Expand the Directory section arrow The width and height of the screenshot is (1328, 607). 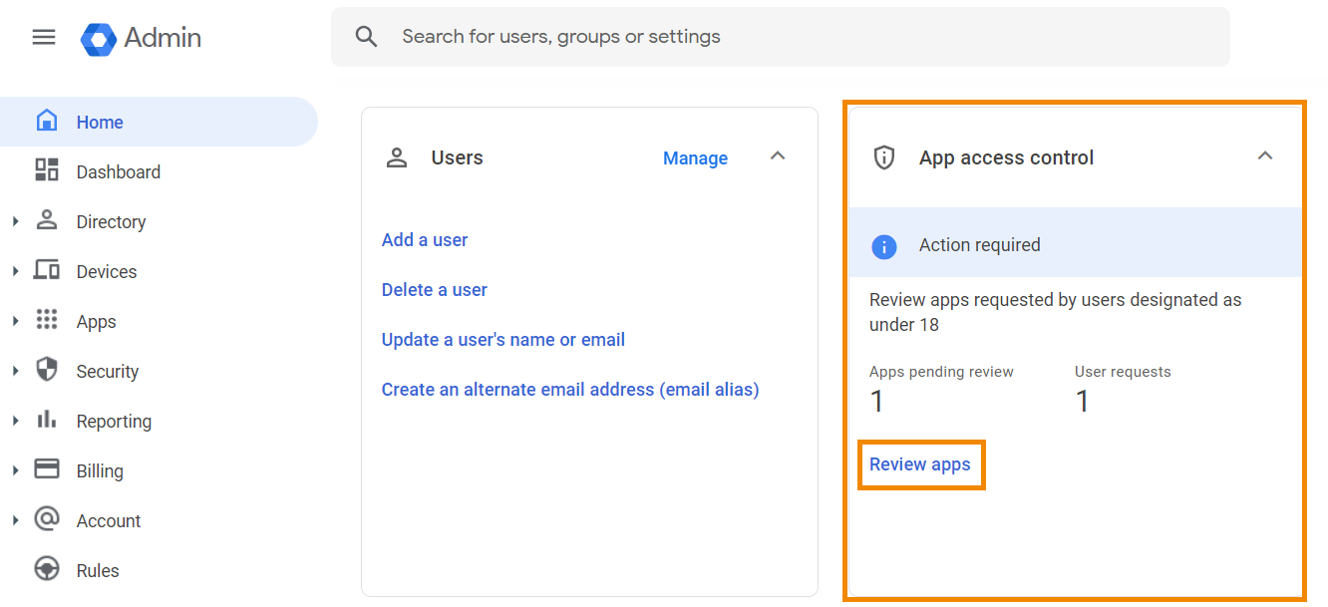15,221
